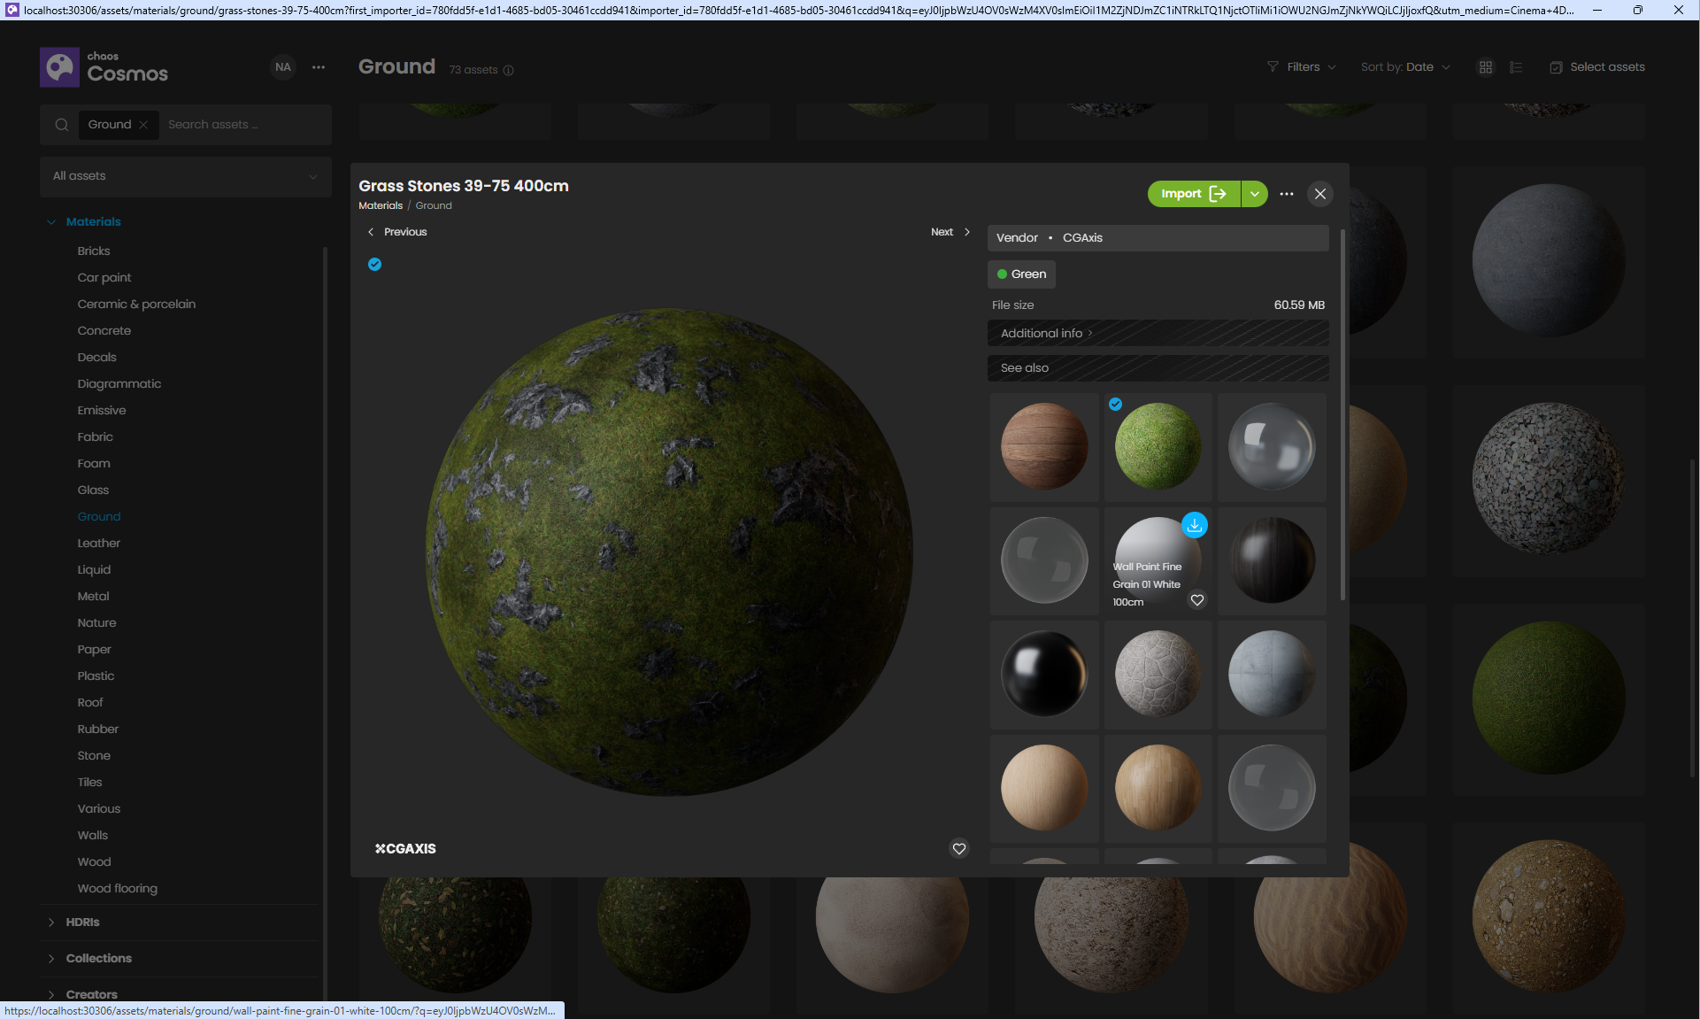Favorite the Wall Paint Fine Grain asset
This screenshot has height=1019, width=1700.
pos(1196,600)
